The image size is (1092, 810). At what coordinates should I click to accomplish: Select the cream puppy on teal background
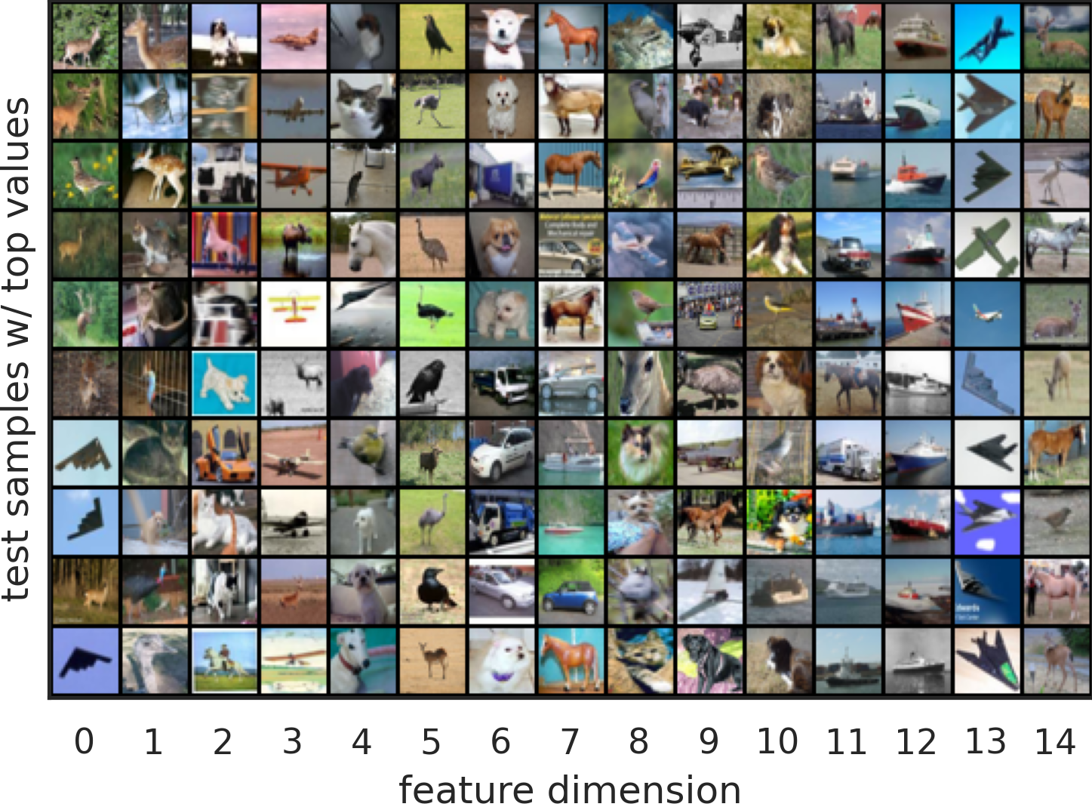[502, 314]
